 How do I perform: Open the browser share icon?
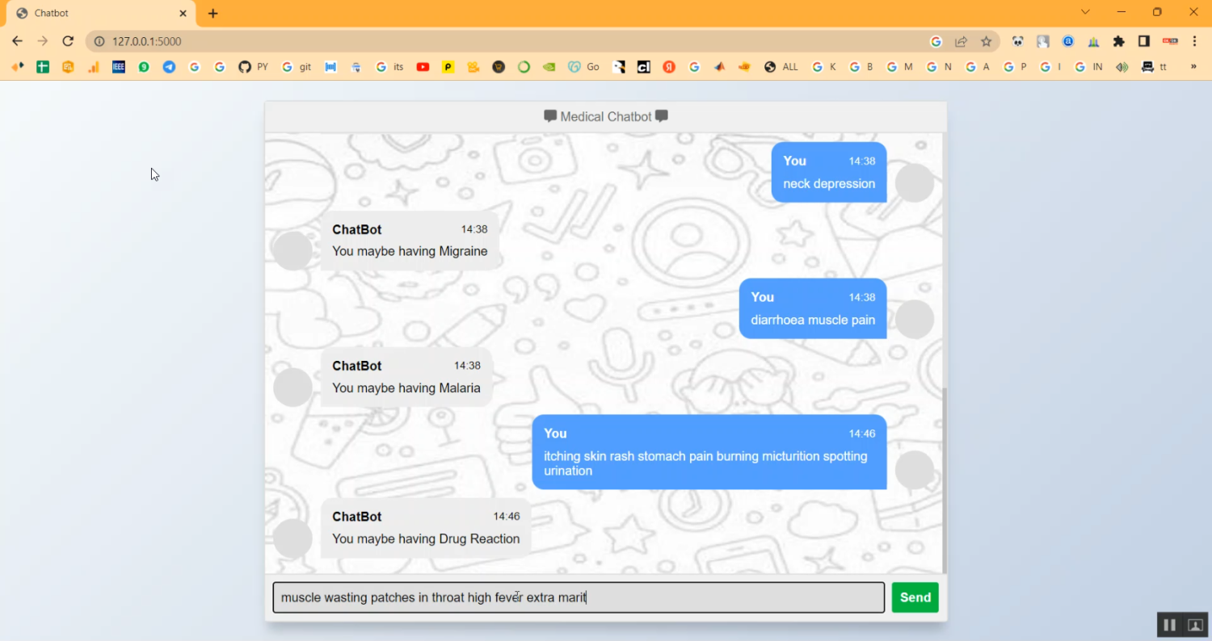coord(962,40)
